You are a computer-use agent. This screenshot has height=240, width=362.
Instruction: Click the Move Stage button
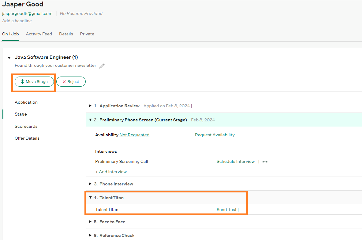[34, 81]
